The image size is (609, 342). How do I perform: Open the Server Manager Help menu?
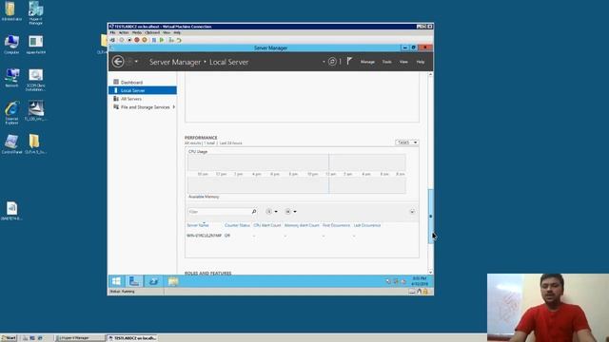click(x=421, y=62)
